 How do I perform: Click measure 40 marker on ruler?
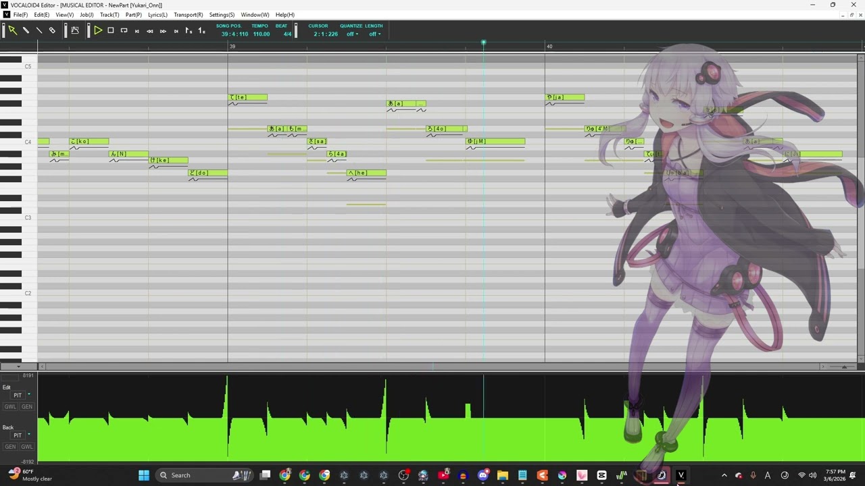coord(549,47)
